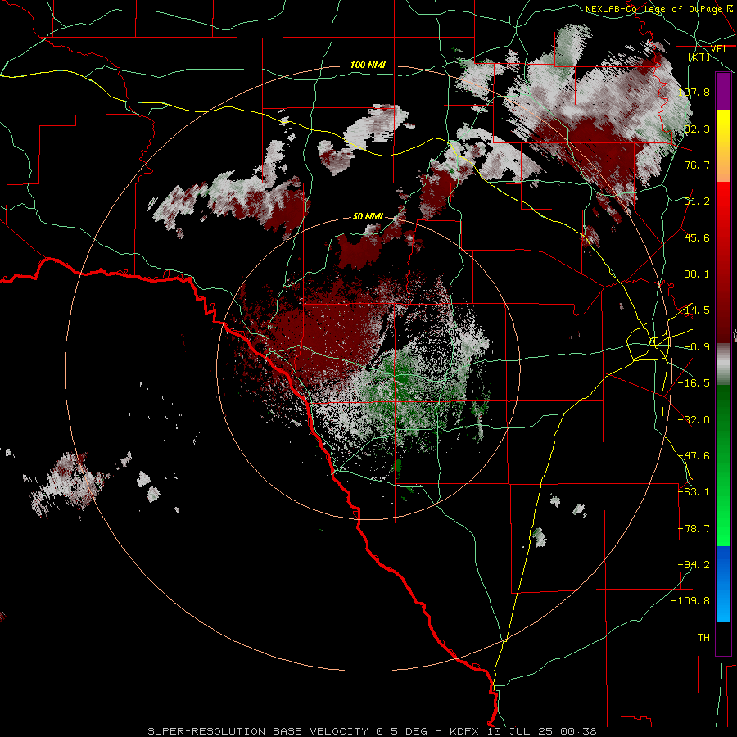Click the [KT] units label

coord(699,57)
